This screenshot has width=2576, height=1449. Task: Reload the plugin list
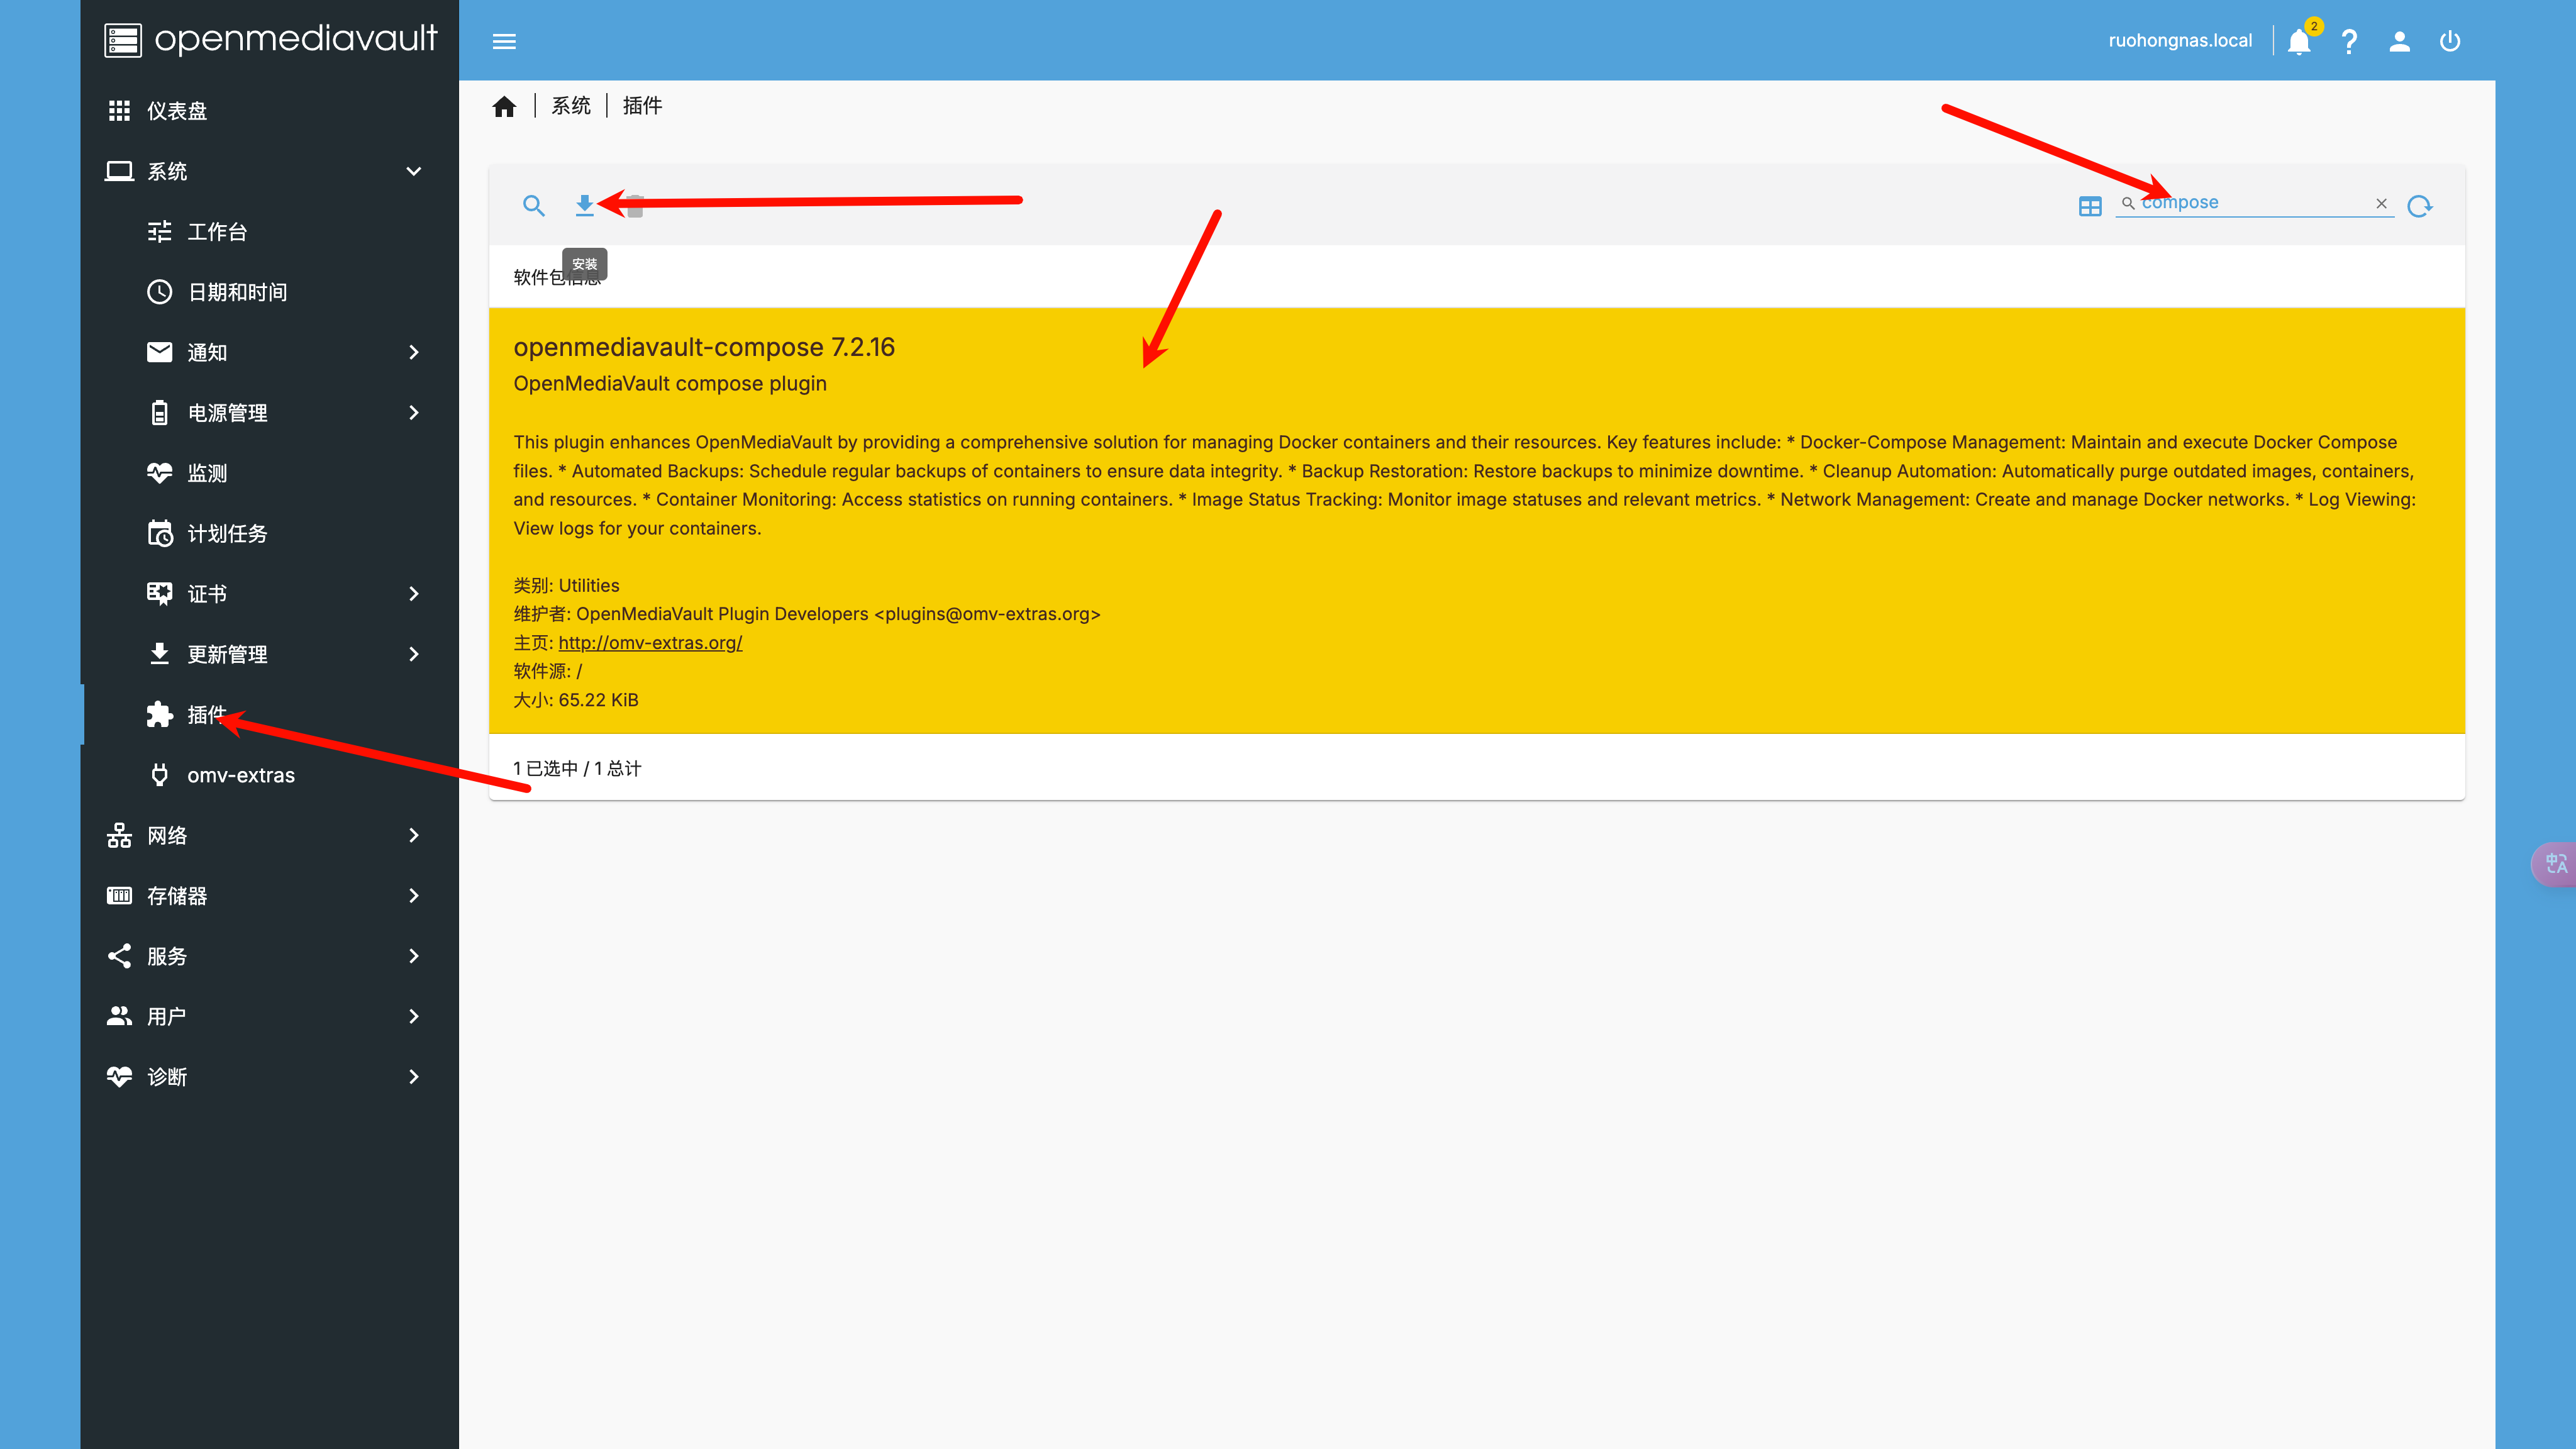(2420, 206)
